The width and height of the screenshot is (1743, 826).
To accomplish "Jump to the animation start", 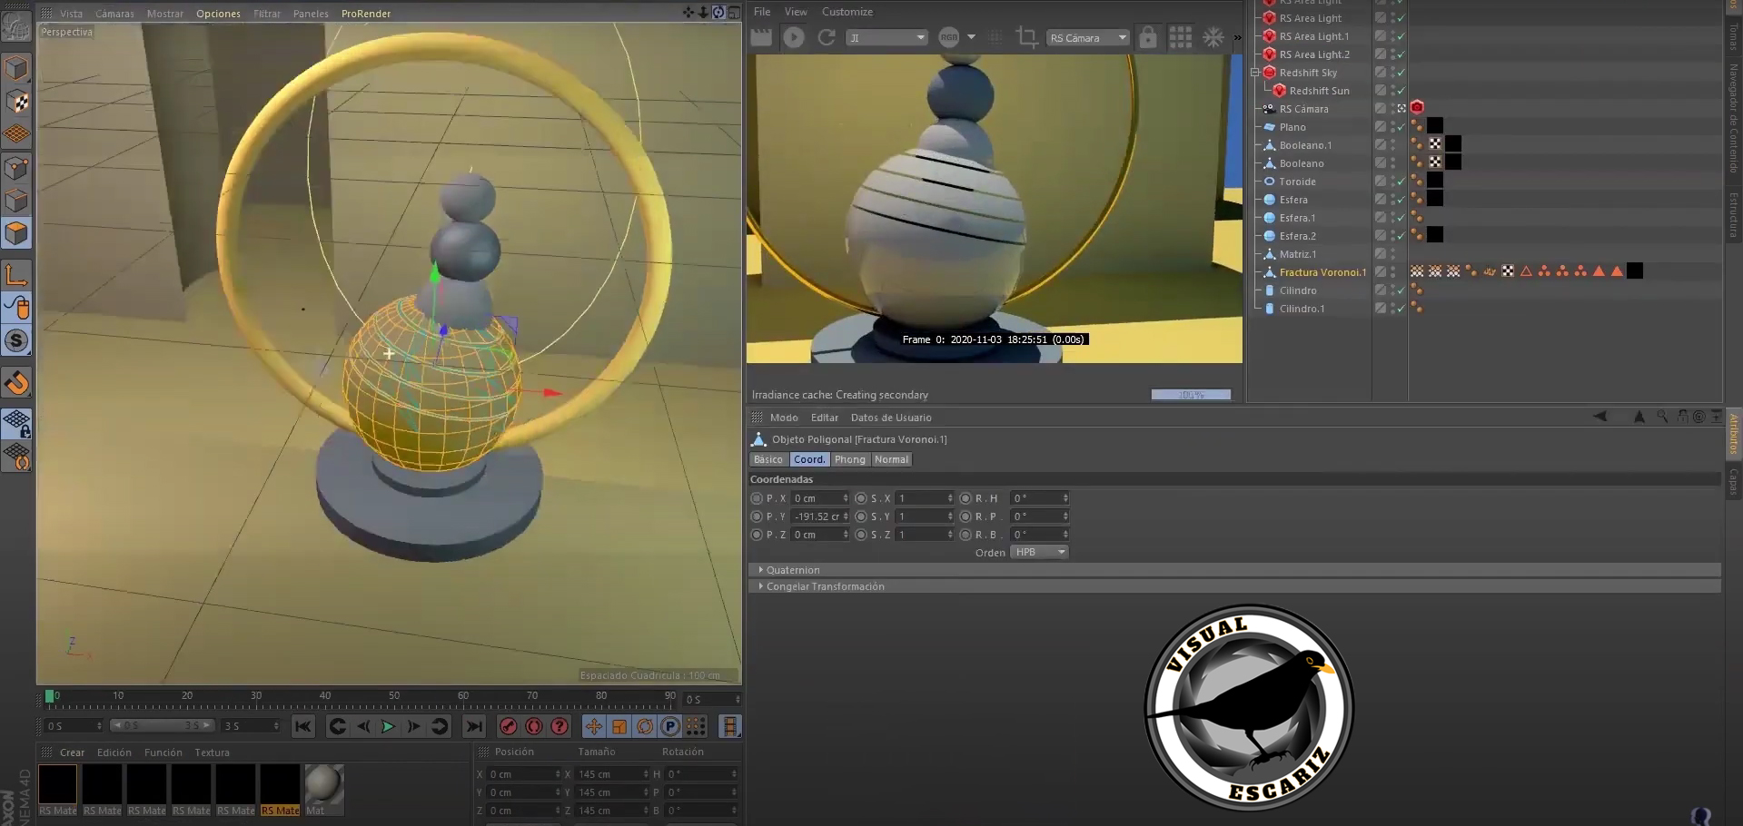I will click(x=302, y=726).
